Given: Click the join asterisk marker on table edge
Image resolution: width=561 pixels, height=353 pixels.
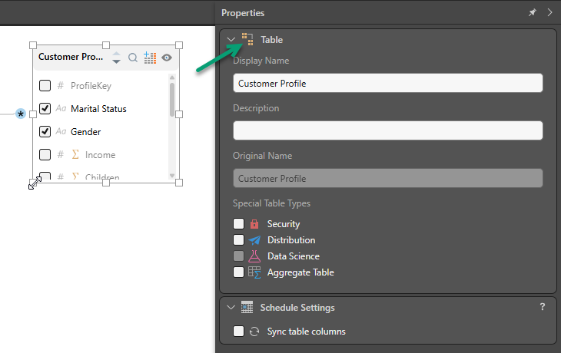Looking at the screenshot, I should [21, 114].
